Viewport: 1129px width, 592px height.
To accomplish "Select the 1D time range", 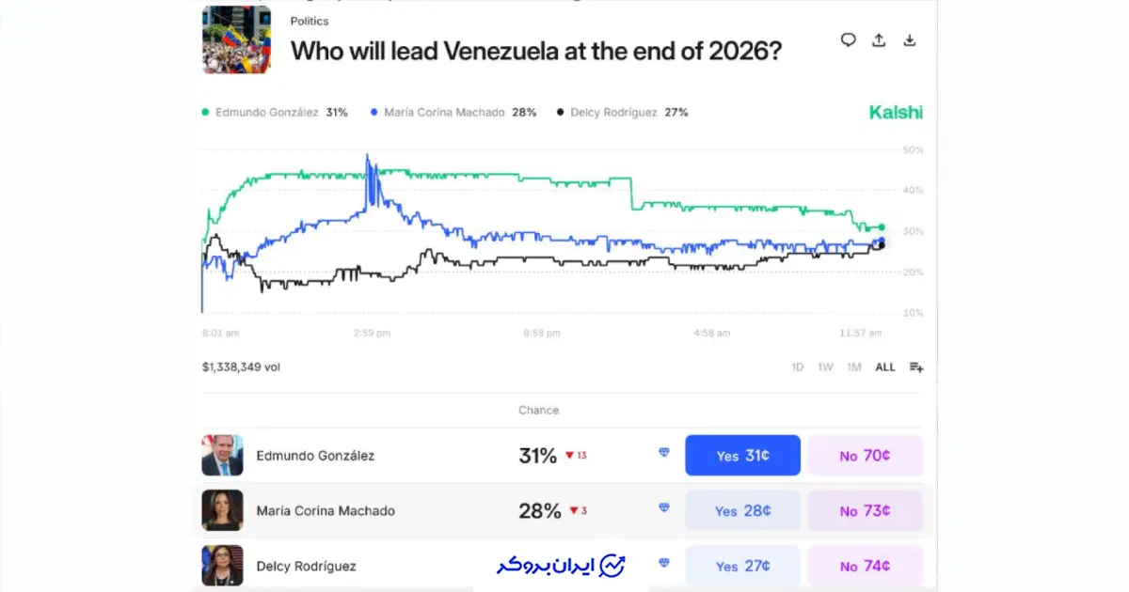I will [x=798, y=367].
